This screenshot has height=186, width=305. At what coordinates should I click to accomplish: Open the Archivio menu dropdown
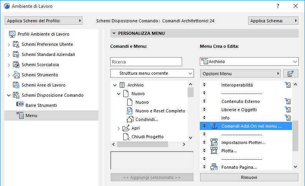coord(249,61)
